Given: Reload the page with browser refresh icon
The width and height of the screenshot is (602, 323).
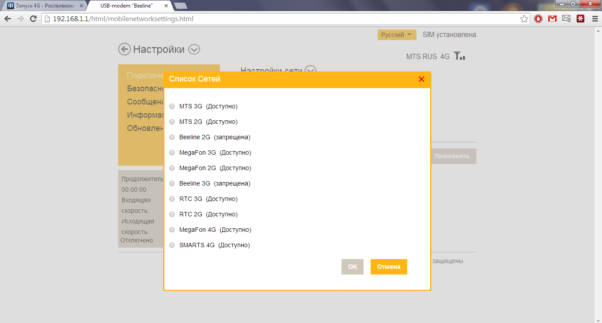Looking at the screenshot, I should (33, 19).
